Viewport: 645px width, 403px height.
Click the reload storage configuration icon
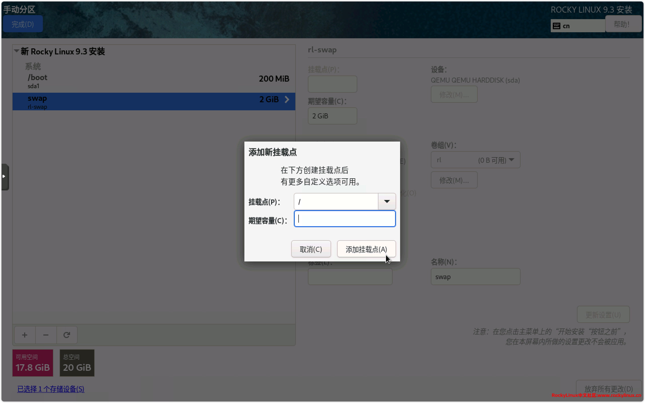tap(67, 335)
